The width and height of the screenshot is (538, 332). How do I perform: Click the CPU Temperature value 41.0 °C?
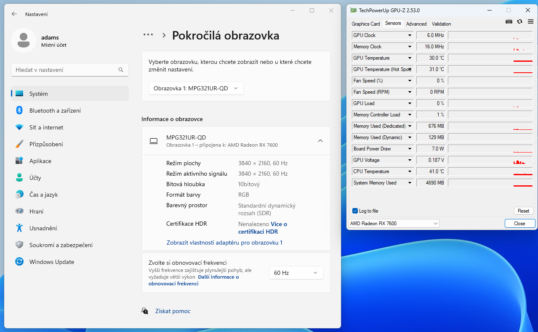tap(431, 171)
